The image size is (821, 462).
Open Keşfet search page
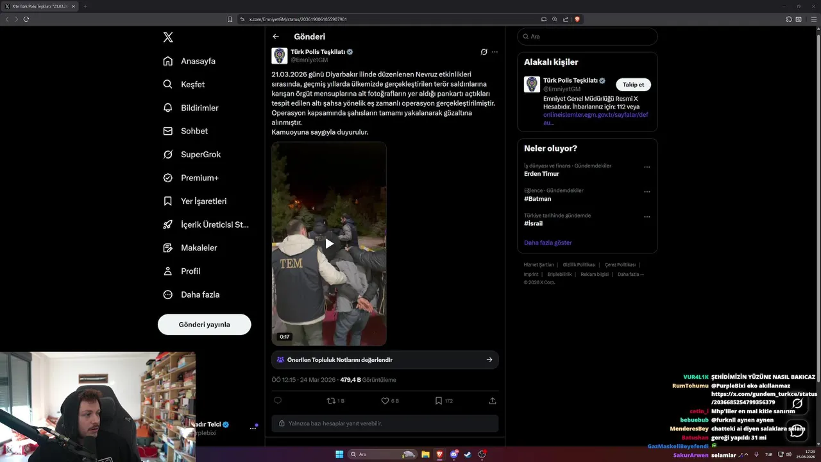pyautogui.click(x=184, y=84)
